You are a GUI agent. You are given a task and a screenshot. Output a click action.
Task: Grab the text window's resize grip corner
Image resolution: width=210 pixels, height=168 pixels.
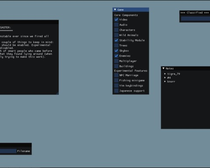[57, 93]
